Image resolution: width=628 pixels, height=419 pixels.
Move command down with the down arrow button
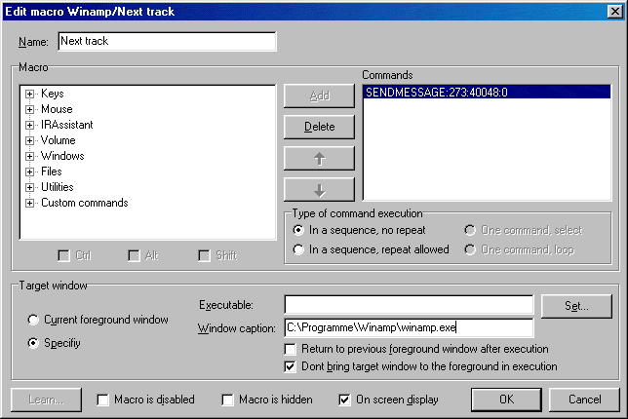[x=319, y=190]
